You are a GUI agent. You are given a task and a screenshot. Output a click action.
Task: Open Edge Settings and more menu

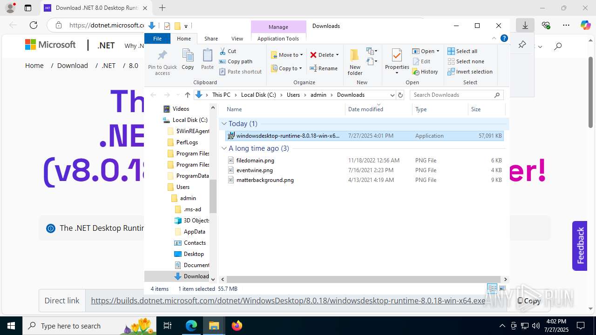[566, 25]
